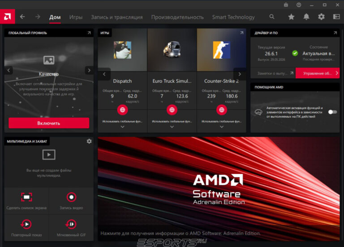Click the Повторный показ icon

pos(26,224)
